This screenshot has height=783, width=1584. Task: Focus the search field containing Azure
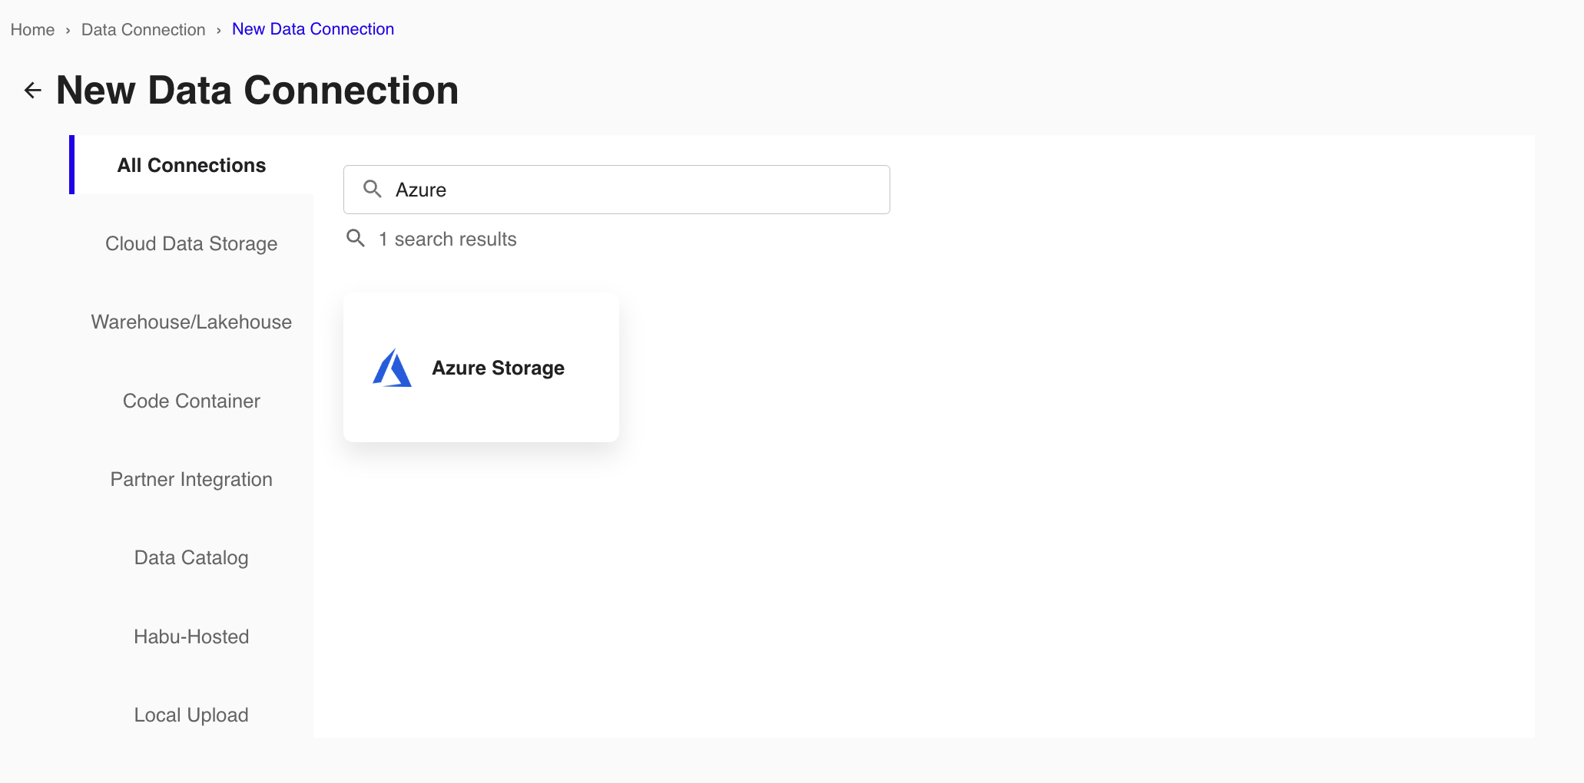pos(638,190)
